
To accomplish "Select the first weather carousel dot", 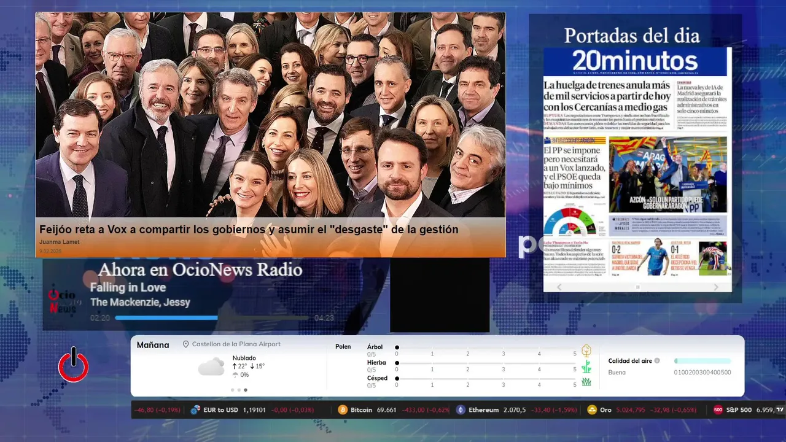I will pos(232,390).
